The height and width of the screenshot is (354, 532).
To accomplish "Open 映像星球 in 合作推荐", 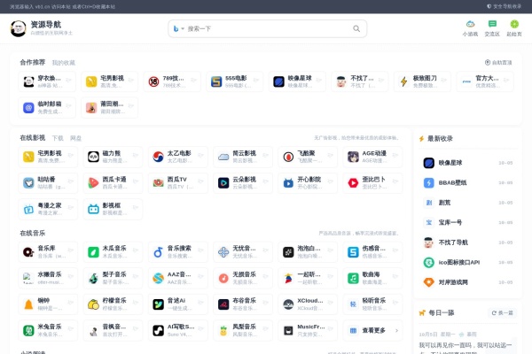I will [297, 81].
